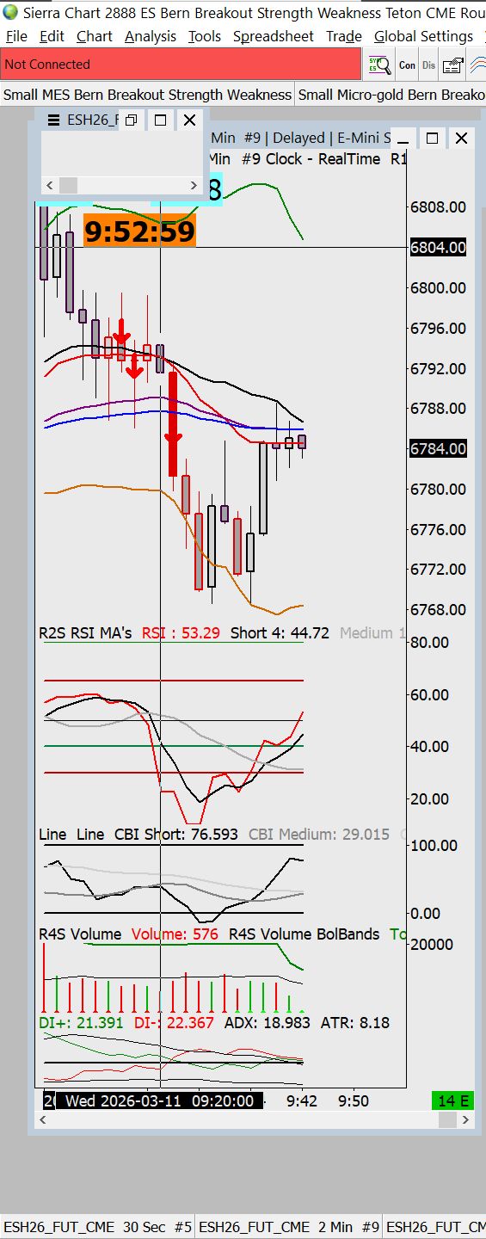Click the 9:50 time axis label
Image resolution: width=486 pixels, height=1239 pixels.
[x=353, y=1100]
